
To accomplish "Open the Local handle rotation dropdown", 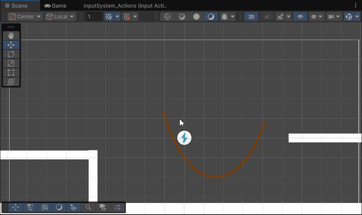I will (x=60, y=17).
